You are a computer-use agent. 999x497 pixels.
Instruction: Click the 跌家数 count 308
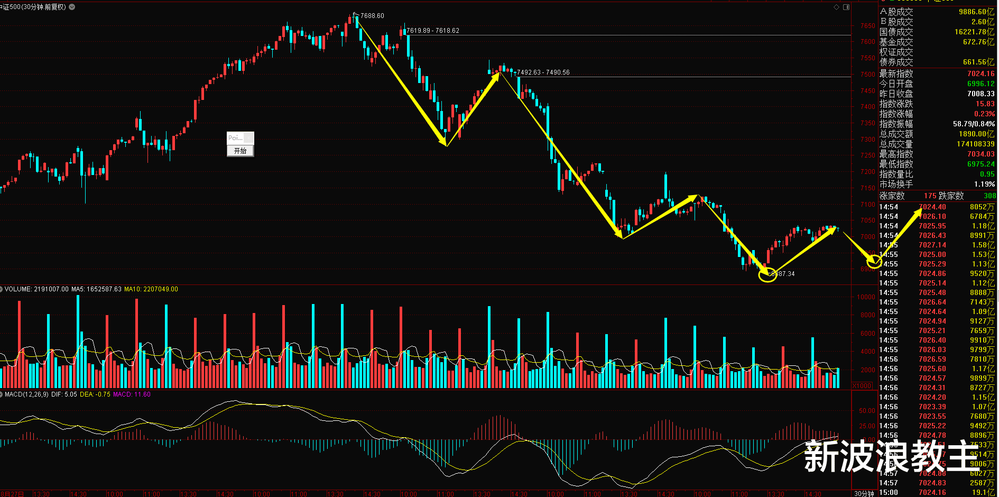tap(990, 196)
